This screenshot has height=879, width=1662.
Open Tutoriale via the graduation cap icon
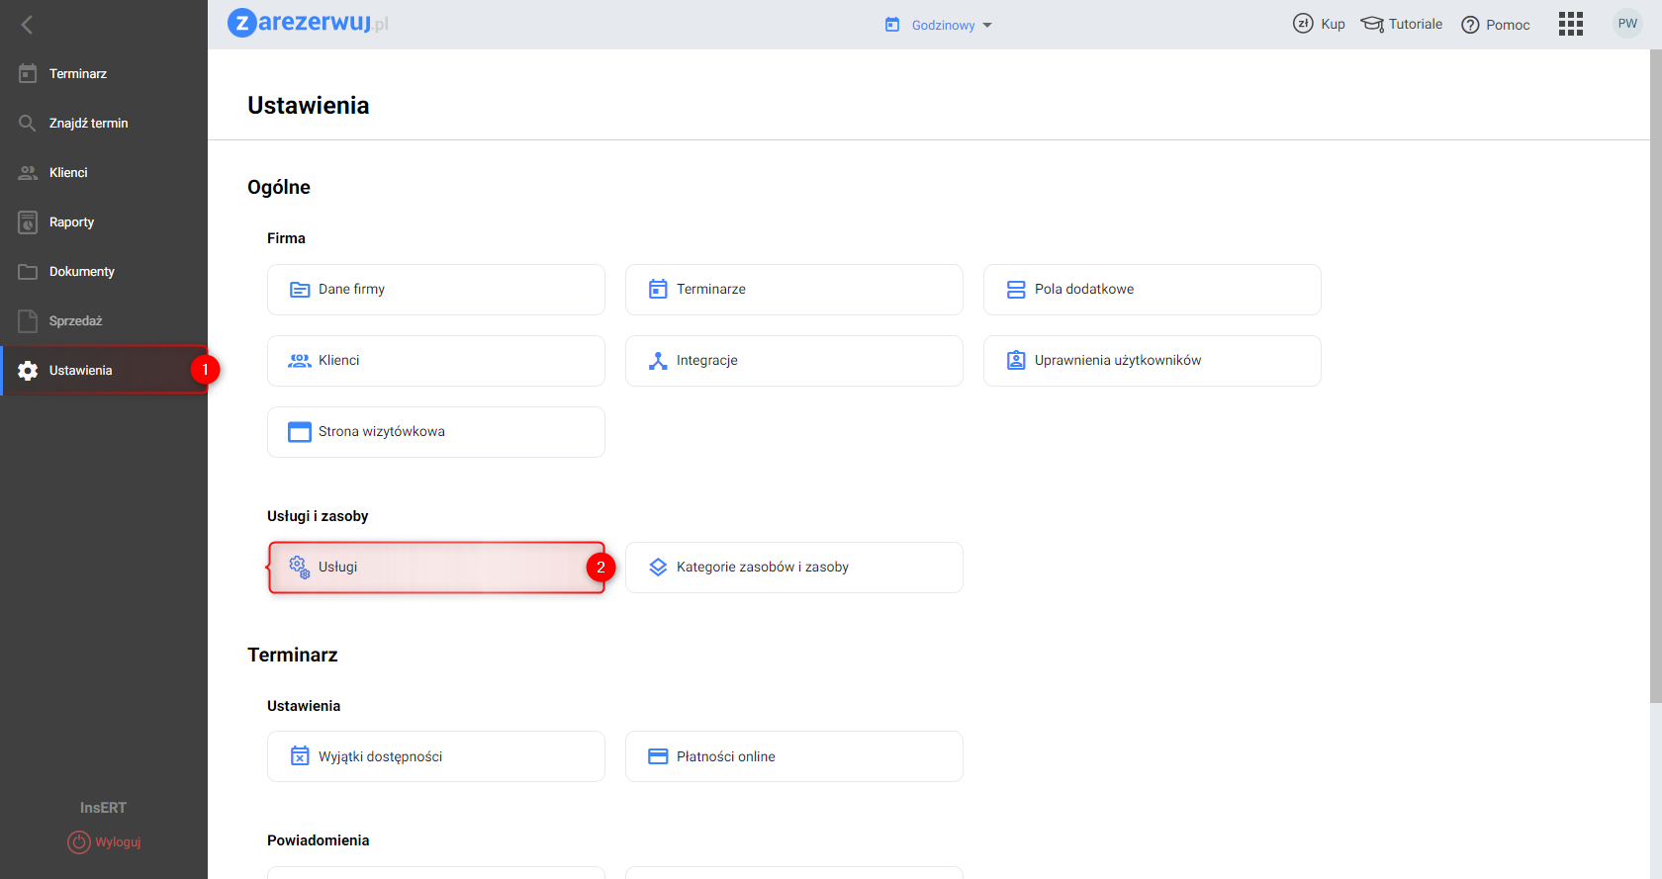(1372, 24)
